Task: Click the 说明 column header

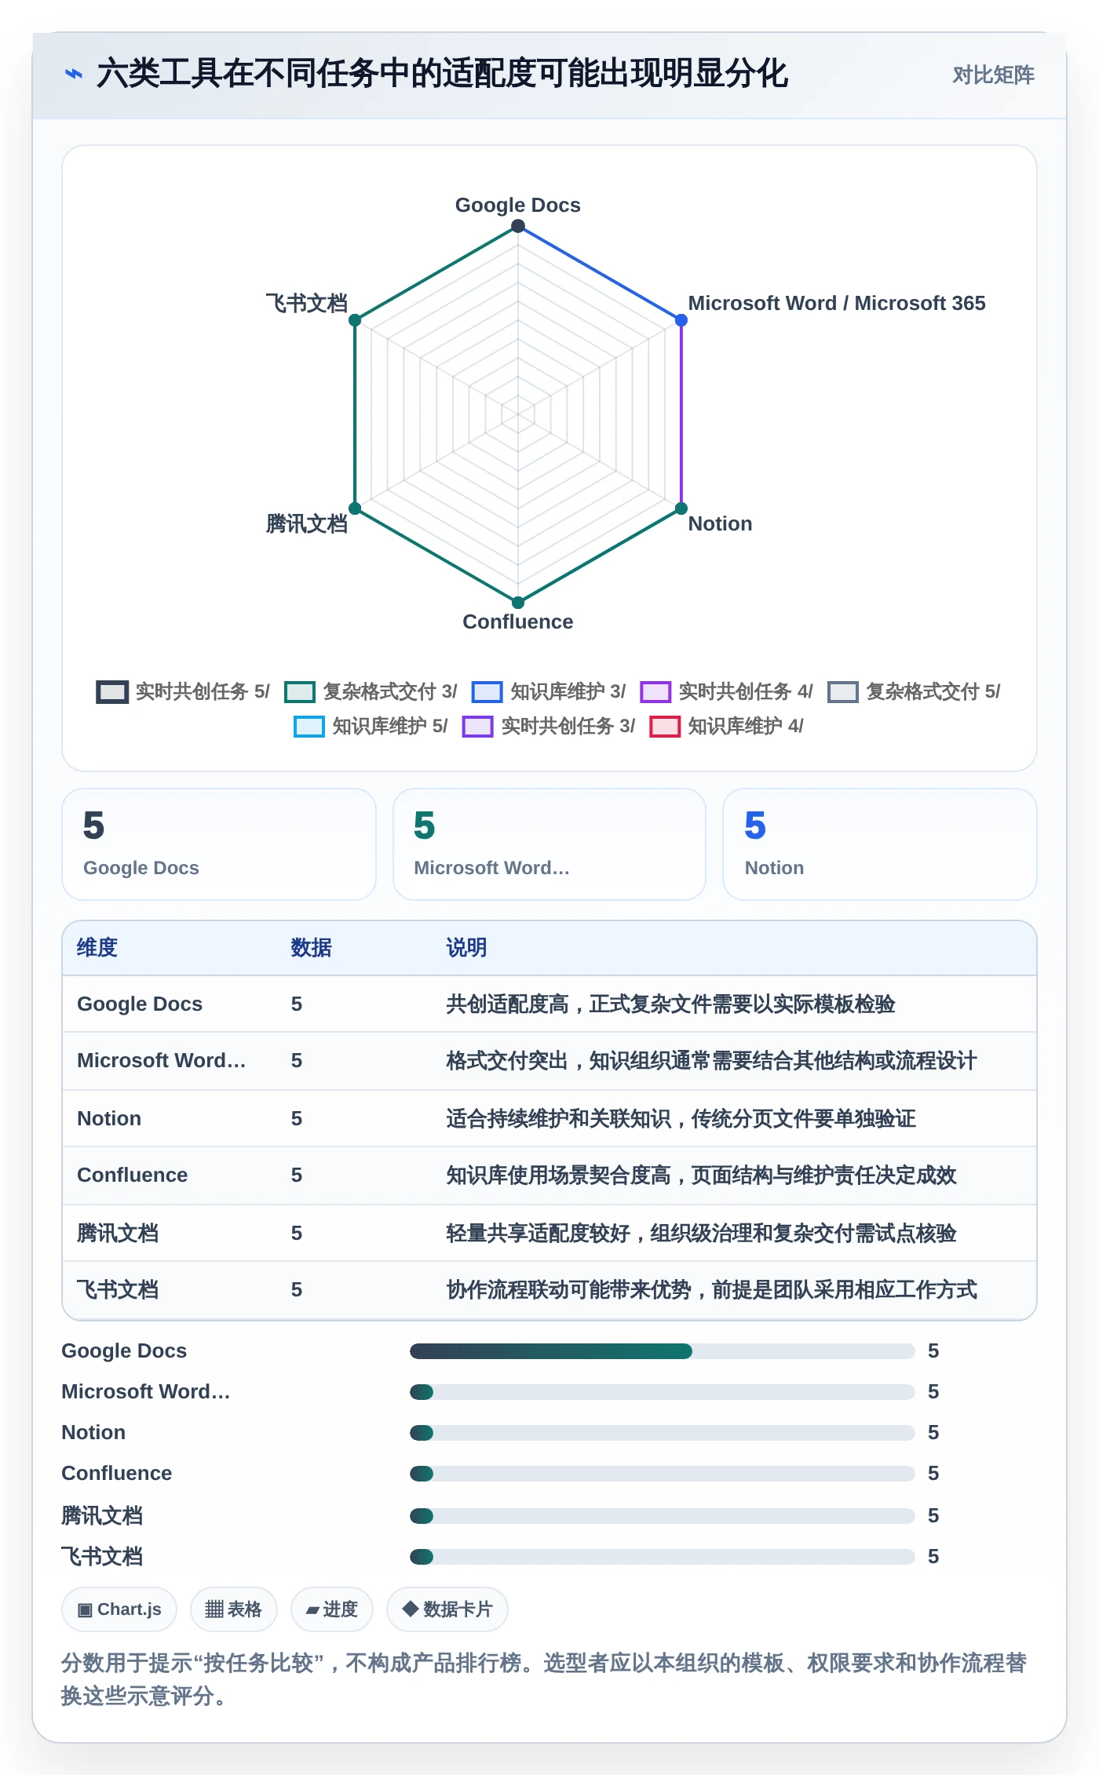Action: pyautogui.click(x=467, y=947)
